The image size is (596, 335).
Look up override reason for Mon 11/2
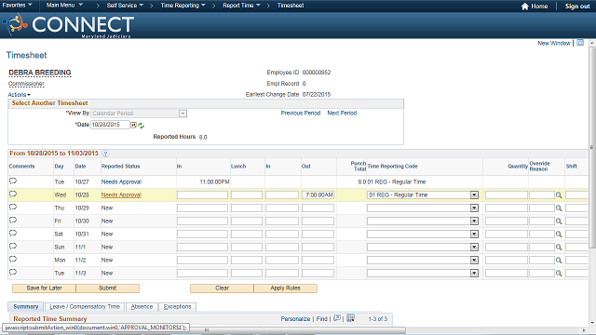(x=559, y=261)
